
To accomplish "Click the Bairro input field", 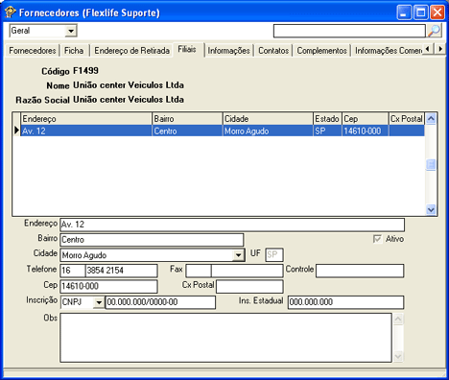I will tap(152, 240).
